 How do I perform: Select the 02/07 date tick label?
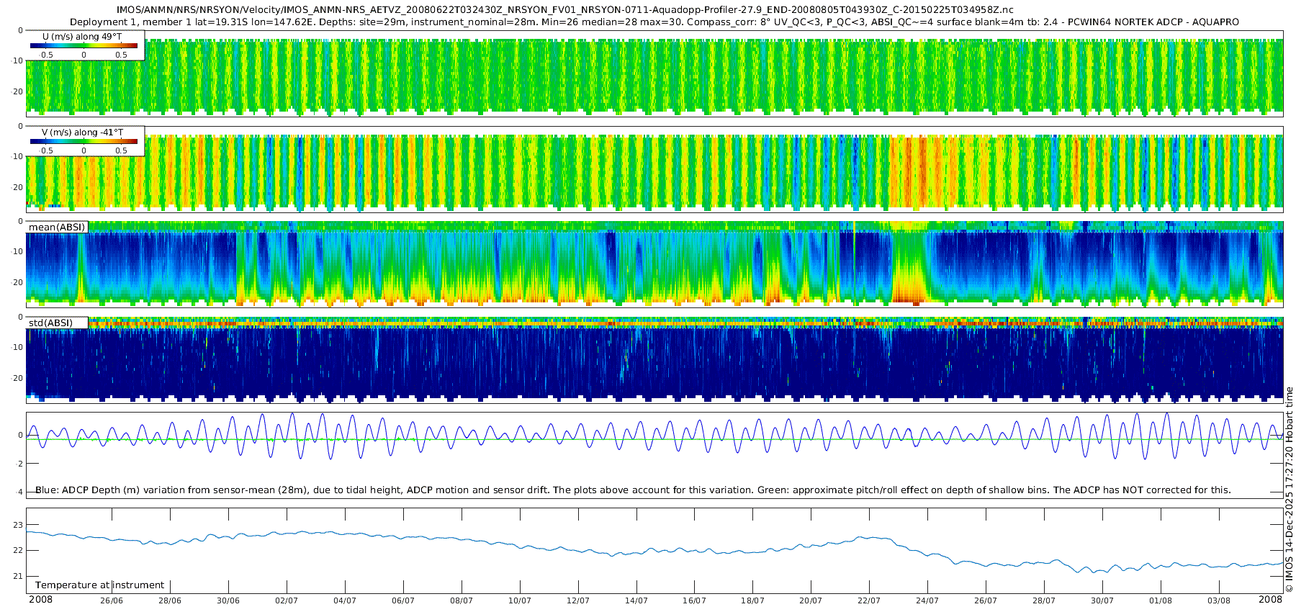[x=287, y=600]
